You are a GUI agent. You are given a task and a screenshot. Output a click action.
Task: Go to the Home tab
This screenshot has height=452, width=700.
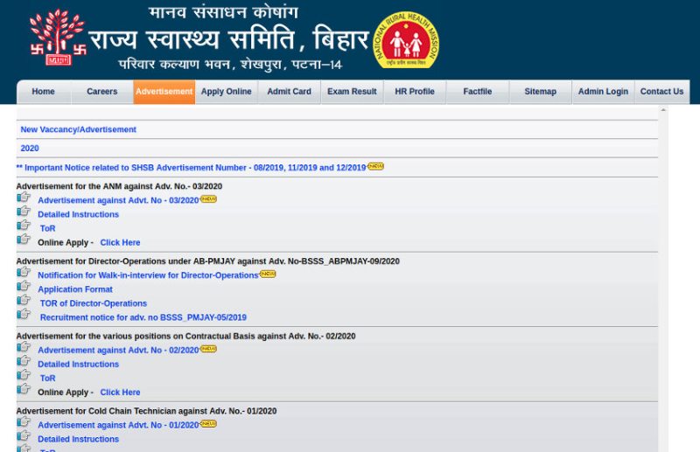(43, 92)
